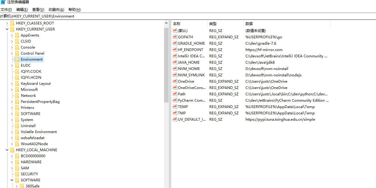Expand the HKEY_CLASSES_ROOT hive
Image resolution: width=376 pixels, height=188 pixels.
click(x=7, y=23)
